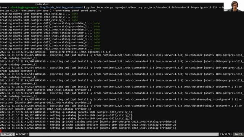Click the presenter webcam thumbnail
The image size is (244, 137).
[x=234, y=6]
